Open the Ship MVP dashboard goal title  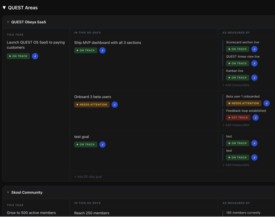[107, 43]
